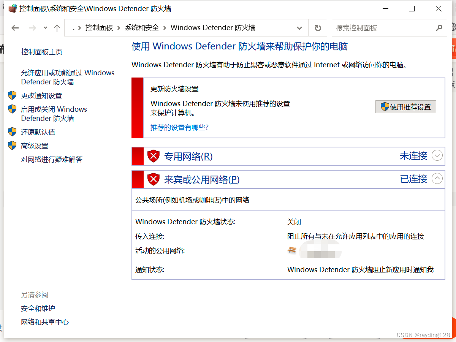Open 安全和维护 link
Screen dimensions: 456x342
click(38, 309)
